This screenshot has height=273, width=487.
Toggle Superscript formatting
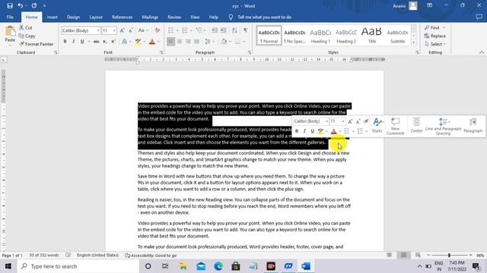point(113,41)
